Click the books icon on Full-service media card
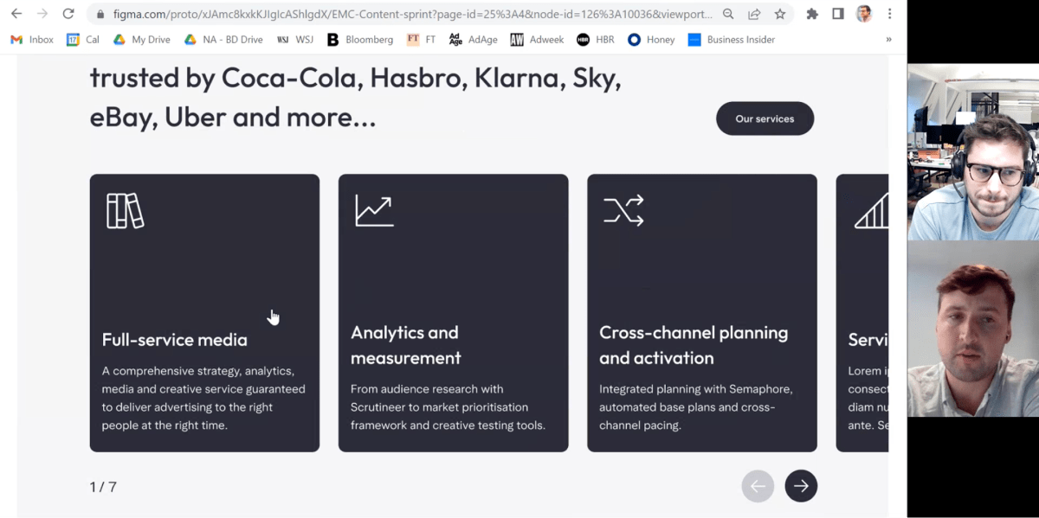The image size is (1039, 518). (x=125, y=211)
